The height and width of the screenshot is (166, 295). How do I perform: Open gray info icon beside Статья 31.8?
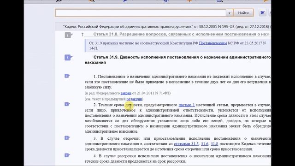(69, 35)
